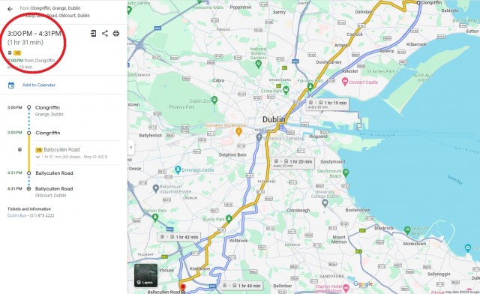Click the Phoenix Park label
The image size is (480, 294).
[181, 107]
